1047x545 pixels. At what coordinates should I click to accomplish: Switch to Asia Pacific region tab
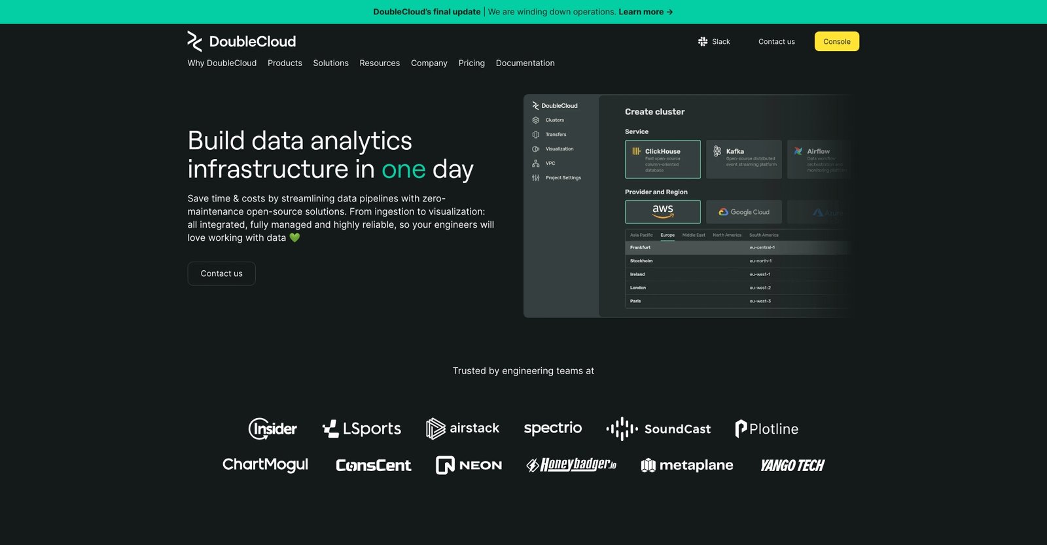641,235
